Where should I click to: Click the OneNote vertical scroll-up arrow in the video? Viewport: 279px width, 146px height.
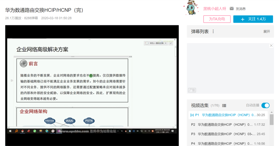point(176,47)
